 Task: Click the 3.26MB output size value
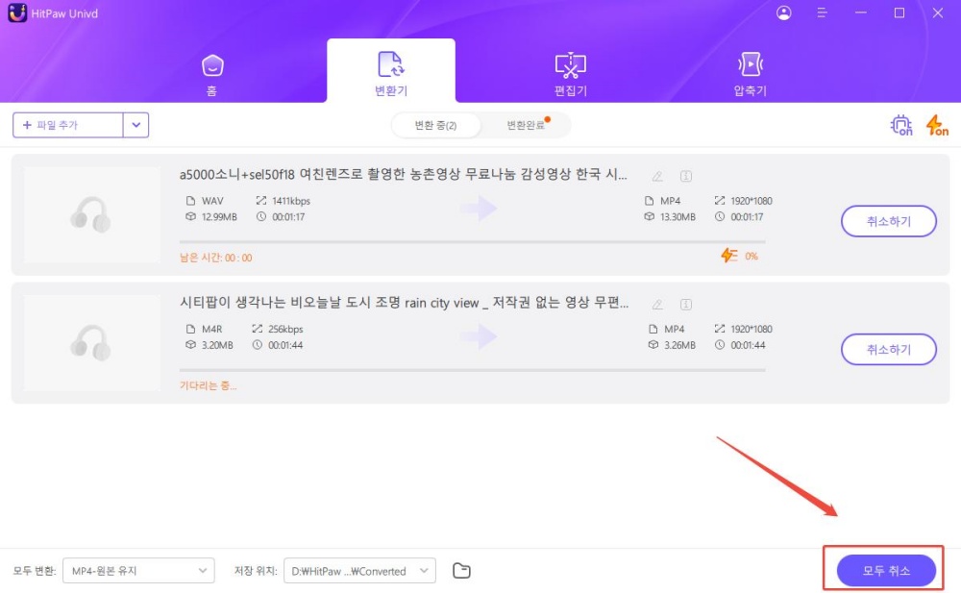679,345
